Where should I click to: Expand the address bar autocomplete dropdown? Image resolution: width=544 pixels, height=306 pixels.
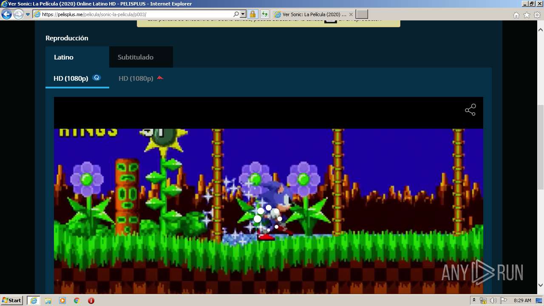pyautogui.click(x=243, y=14)
